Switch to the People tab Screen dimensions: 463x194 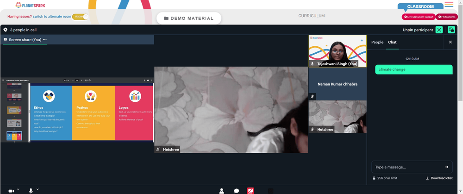(377, 42)
